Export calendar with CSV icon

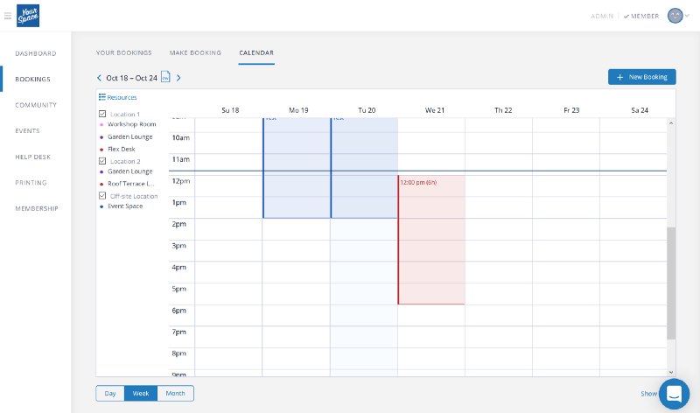coord(165,77)
